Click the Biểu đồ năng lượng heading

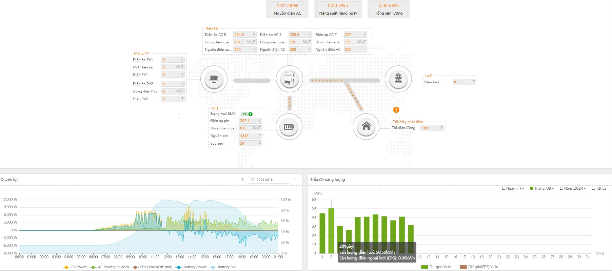tap(328, 180)
